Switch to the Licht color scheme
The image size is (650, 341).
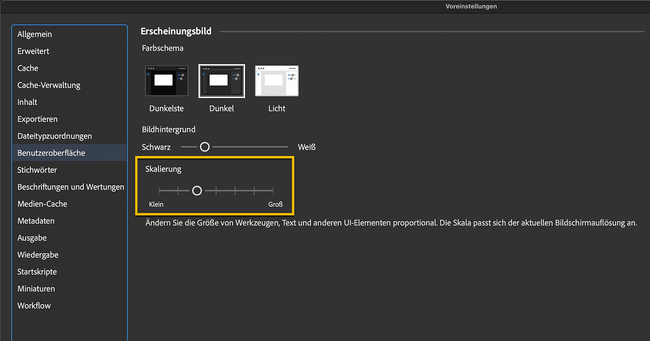pos(277,81)
